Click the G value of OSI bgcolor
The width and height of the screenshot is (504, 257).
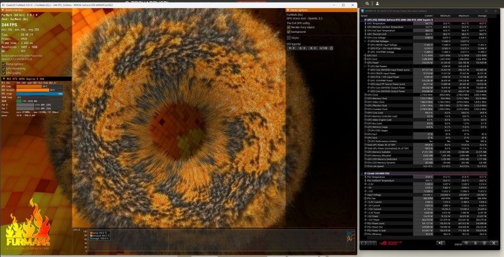click(302, 48)
